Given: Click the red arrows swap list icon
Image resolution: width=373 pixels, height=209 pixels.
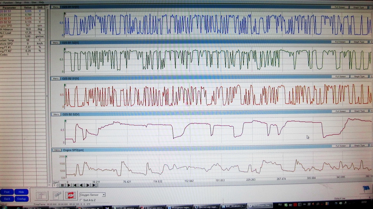Looking at the screenshot, I should [x=71, y=195].
